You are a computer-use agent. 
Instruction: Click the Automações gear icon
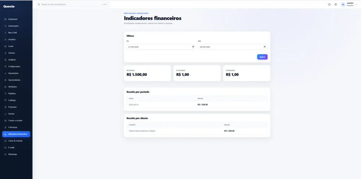coord(5,26)
